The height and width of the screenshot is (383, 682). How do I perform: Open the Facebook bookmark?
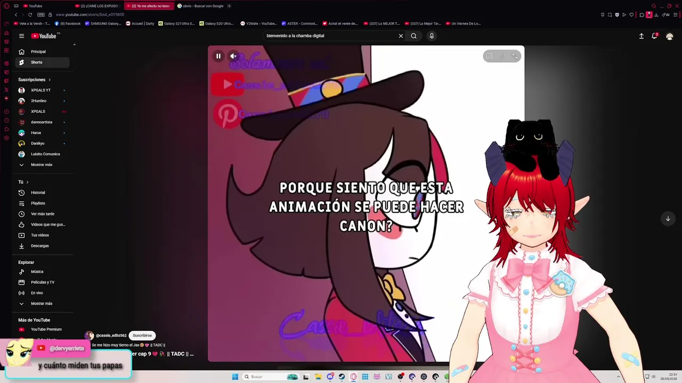68,23
